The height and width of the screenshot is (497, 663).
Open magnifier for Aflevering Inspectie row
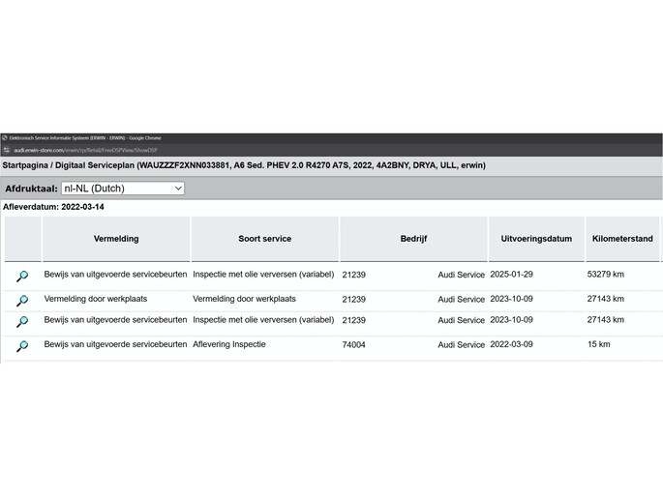tap(21, 346)
